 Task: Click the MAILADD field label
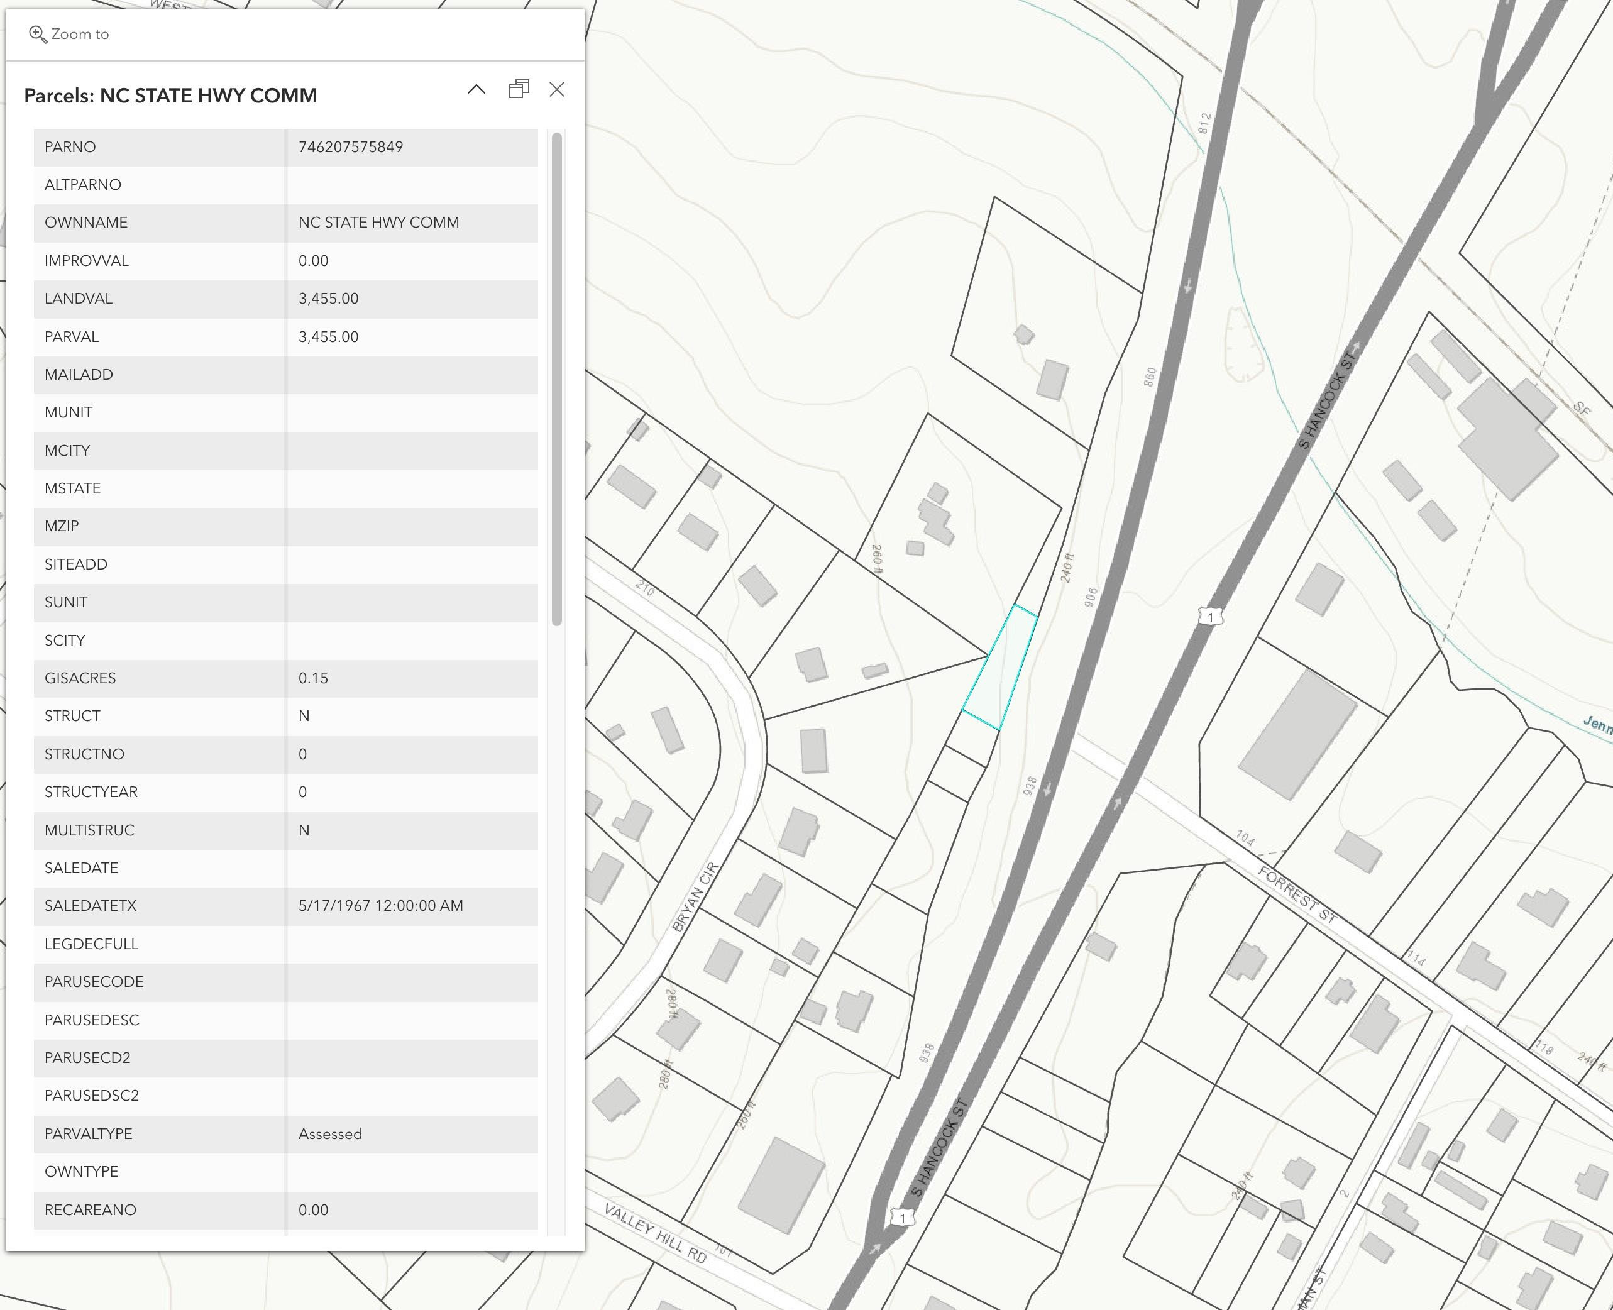tap(79, 375)
